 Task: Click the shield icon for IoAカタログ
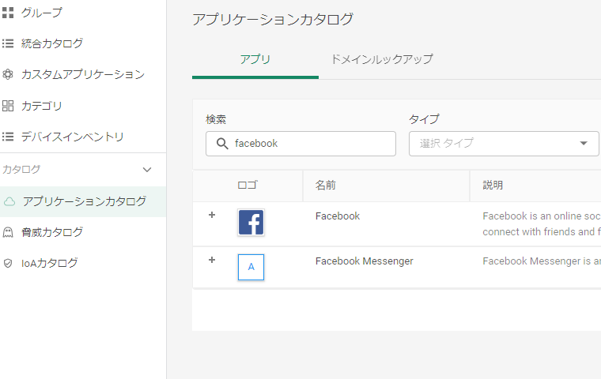point(8,264)
